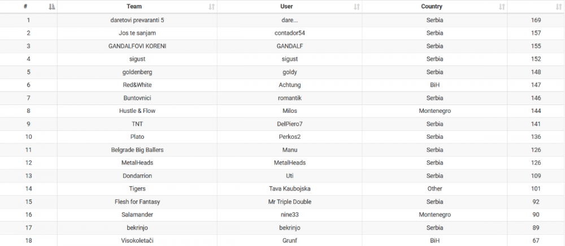Screen dimensions: 565x246
Task: Click the 169 points cell
Action: [536, 20]
